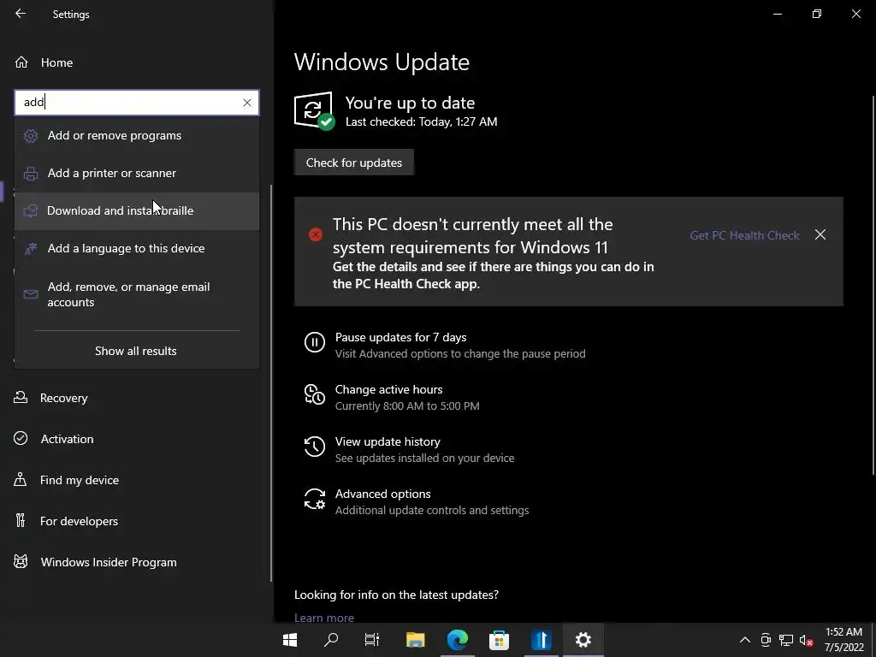Open Change active hours
Viewport: 876px width, 657px height.
[x=389, y=389]
